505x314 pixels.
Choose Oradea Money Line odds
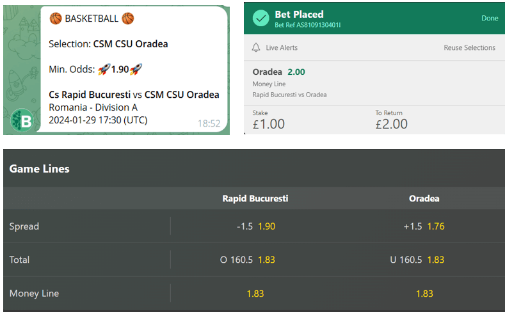tap(424, 294)
